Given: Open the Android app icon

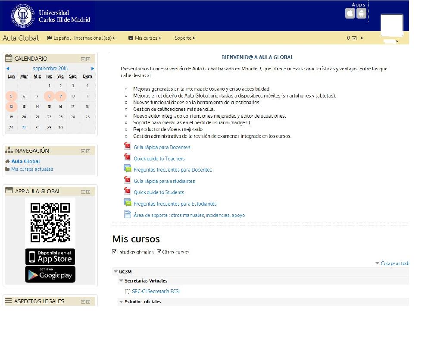Looking at the screenshot, I should click(362, 13).
